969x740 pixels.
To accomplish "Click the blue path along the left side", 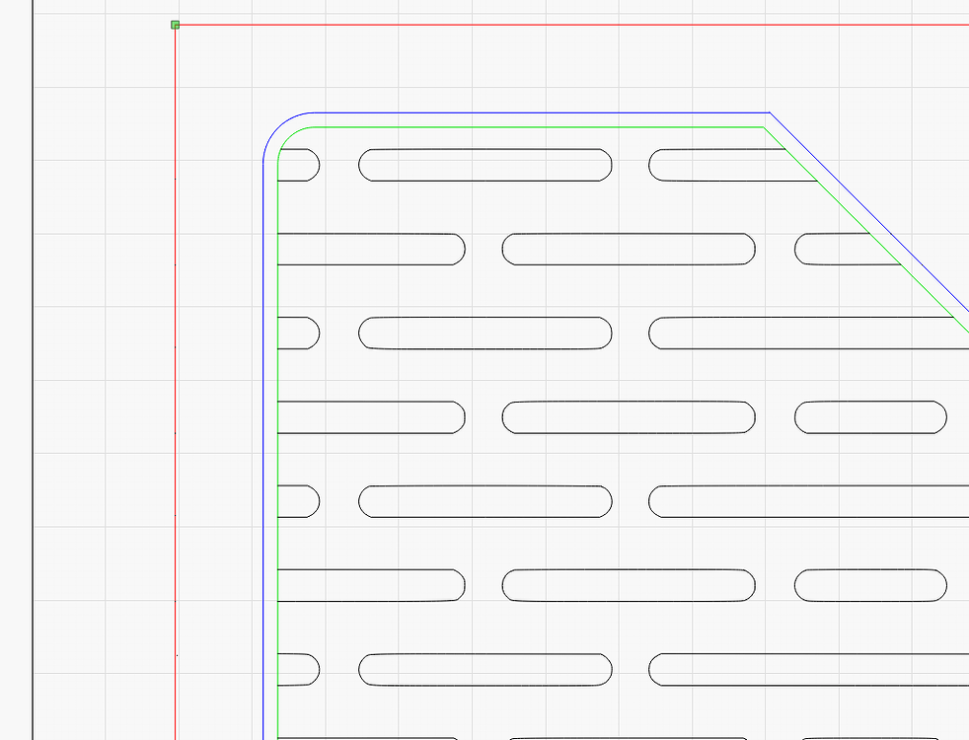I will [x=262, y=444].
